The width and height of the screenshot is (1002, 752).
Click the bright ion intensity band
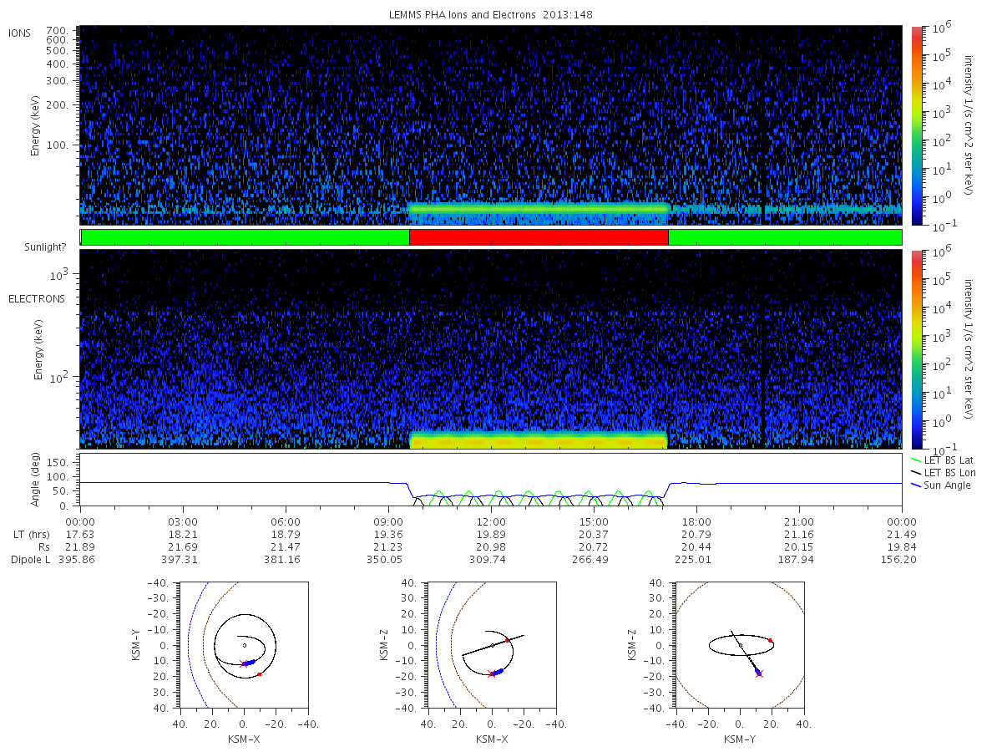click(x=540, y=209)
